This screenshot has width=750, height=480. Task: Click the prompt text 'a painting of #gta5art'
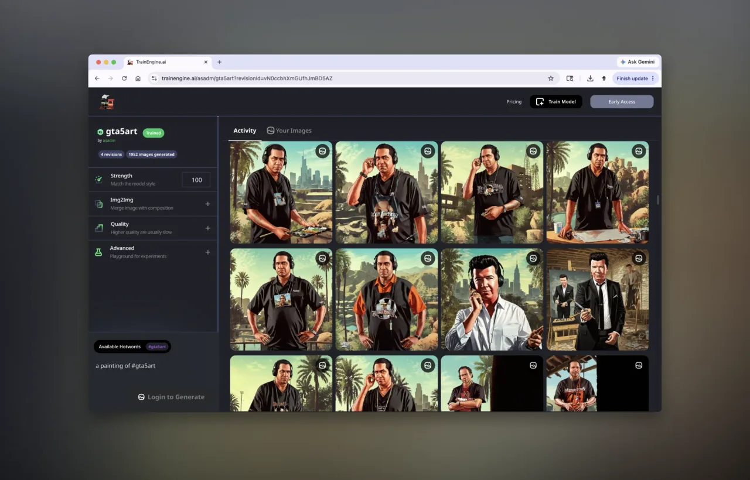pos(125,366)
